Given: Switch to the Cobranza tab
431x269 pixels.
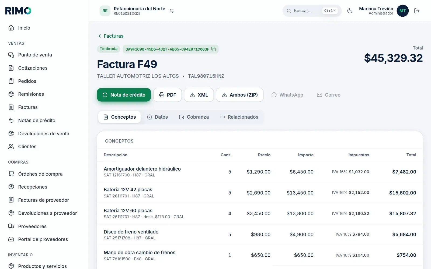Looking at the screenshot, I should click(194, 117).
